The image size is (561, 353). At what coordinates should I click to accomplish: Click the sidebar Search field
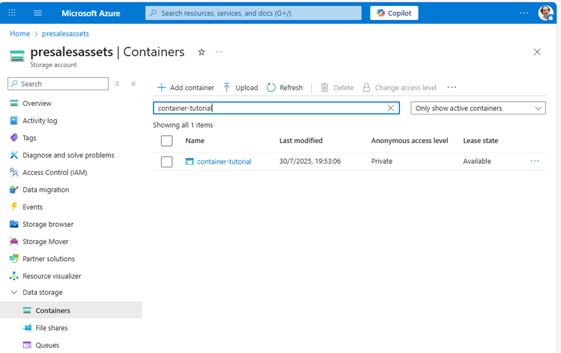pyautogui.click(x=58, y=84)
